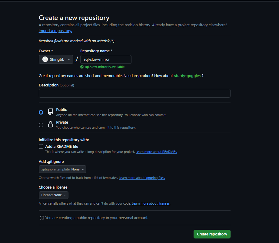This screenshot has width=279, height=243.
Task: Open the Owner dropdown
Action: [56, 59]
